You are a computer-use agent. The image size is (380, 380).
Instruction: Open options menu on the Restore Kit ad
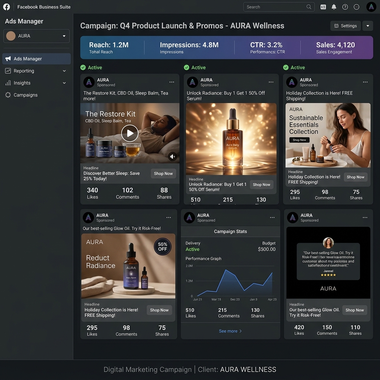[x=171, y=82]
